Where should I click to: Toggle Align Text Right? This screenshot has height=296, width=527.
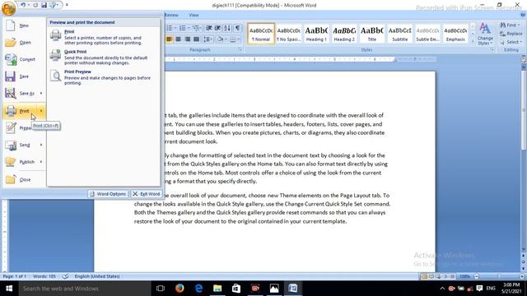[188, 39]
